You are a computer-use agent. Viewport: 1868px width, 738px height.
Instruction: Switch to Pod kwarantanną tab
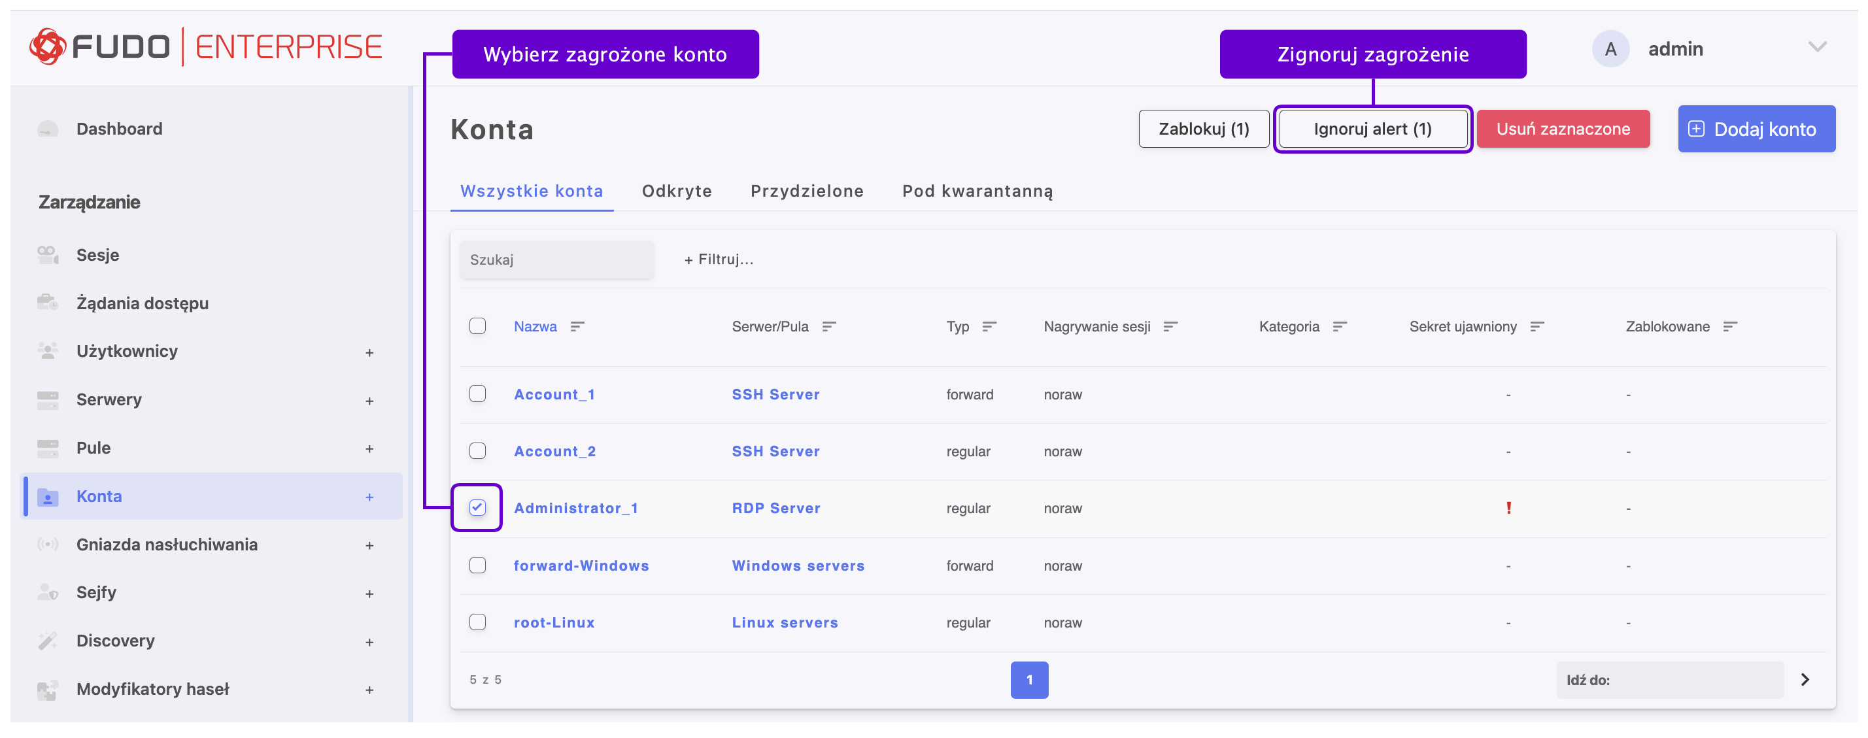977,192
